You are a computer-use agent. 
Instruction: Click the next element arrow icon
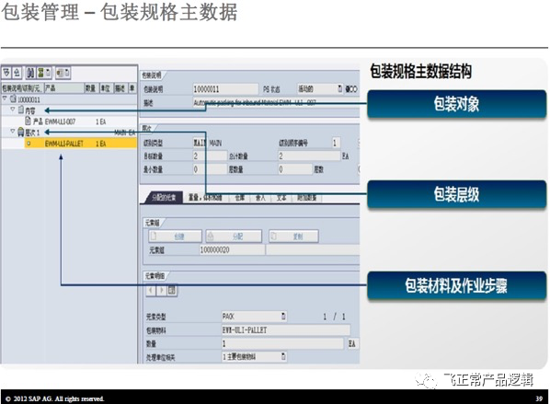161,290
